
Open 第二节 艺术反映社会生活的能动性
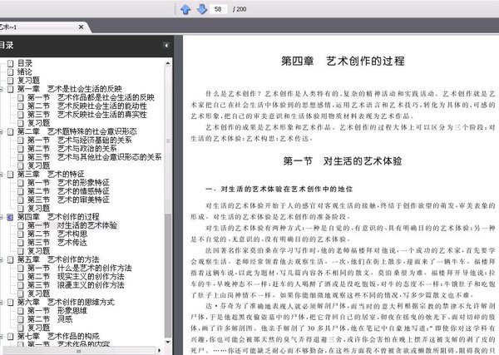tap(87, 106)
